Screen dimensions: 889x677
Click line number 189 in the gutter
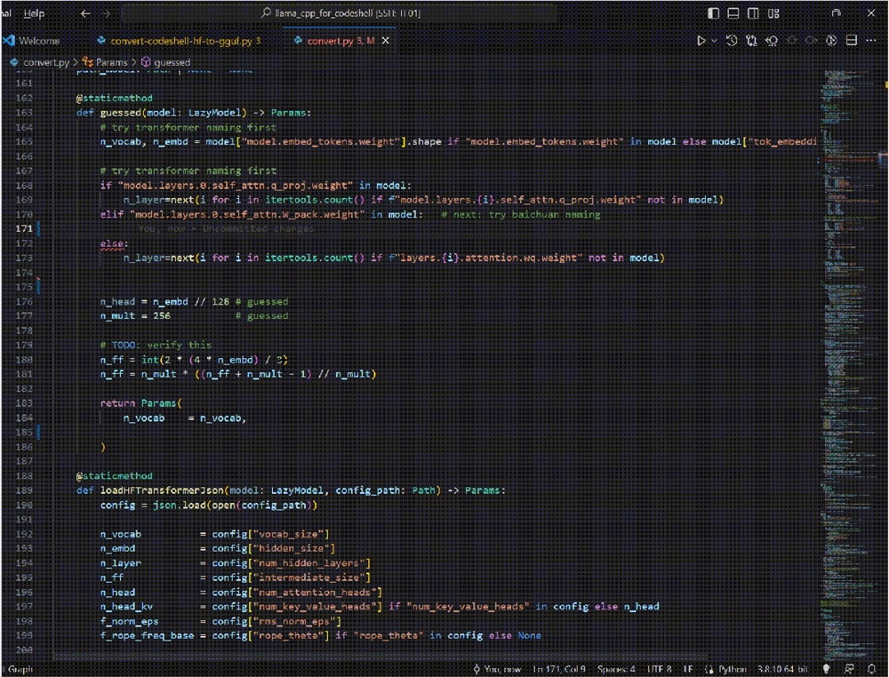[24, 490]
